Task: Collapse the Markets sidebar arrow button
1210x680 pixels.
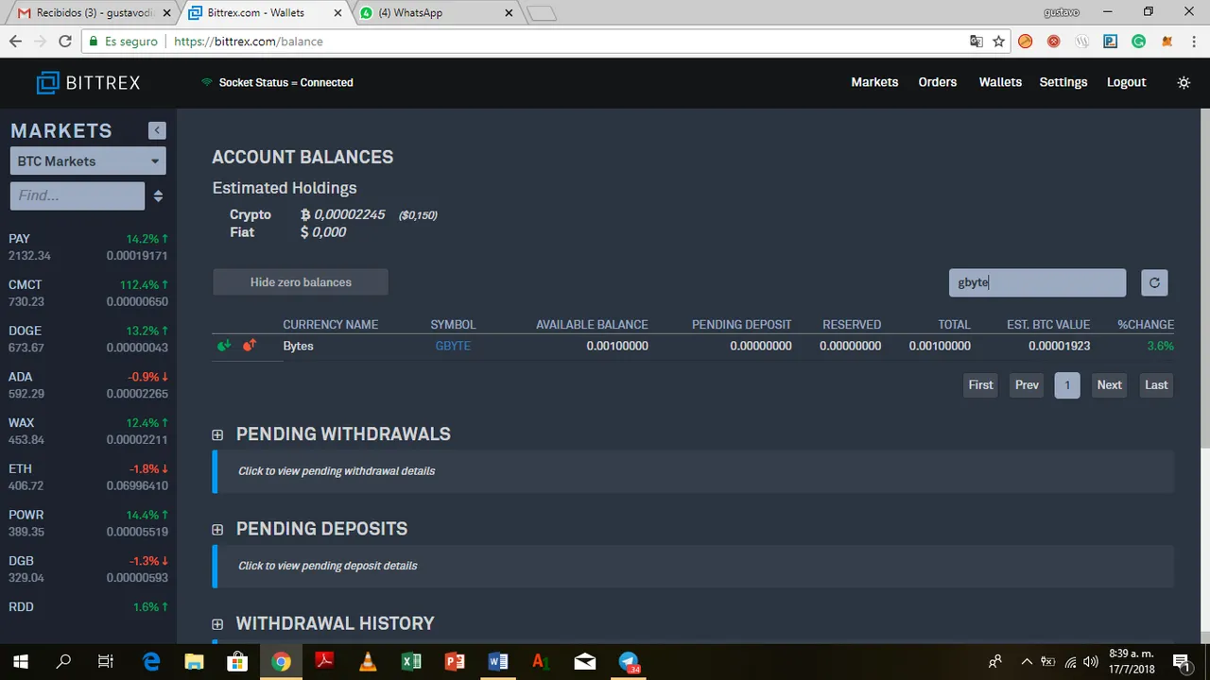Action: tap(157, 131)
